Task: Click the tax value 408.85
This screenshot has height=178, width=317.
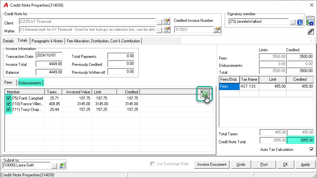Action: [54, 104]
